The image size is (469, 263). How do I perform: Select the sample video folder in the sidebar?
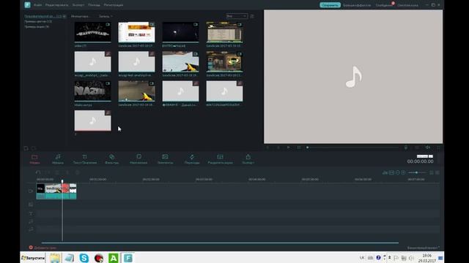pyautogui.click(x=37, y=26)
